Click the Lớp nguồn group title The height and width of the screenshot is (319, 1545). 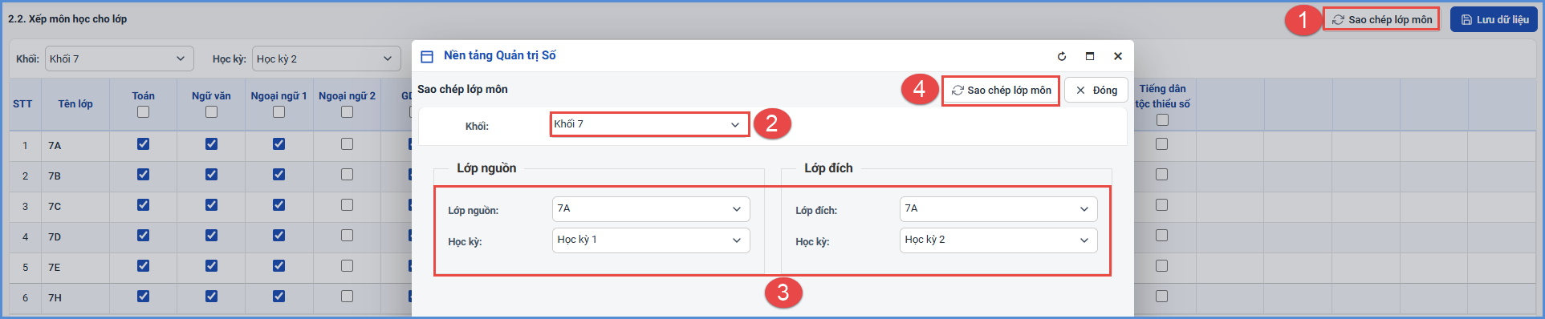tap(486, 168)
